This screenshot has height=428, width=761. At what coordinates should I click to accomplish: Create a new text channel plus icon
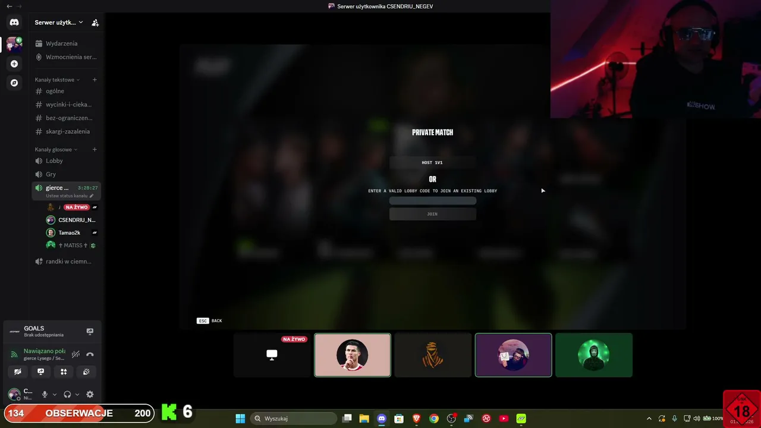click(95, 80)
